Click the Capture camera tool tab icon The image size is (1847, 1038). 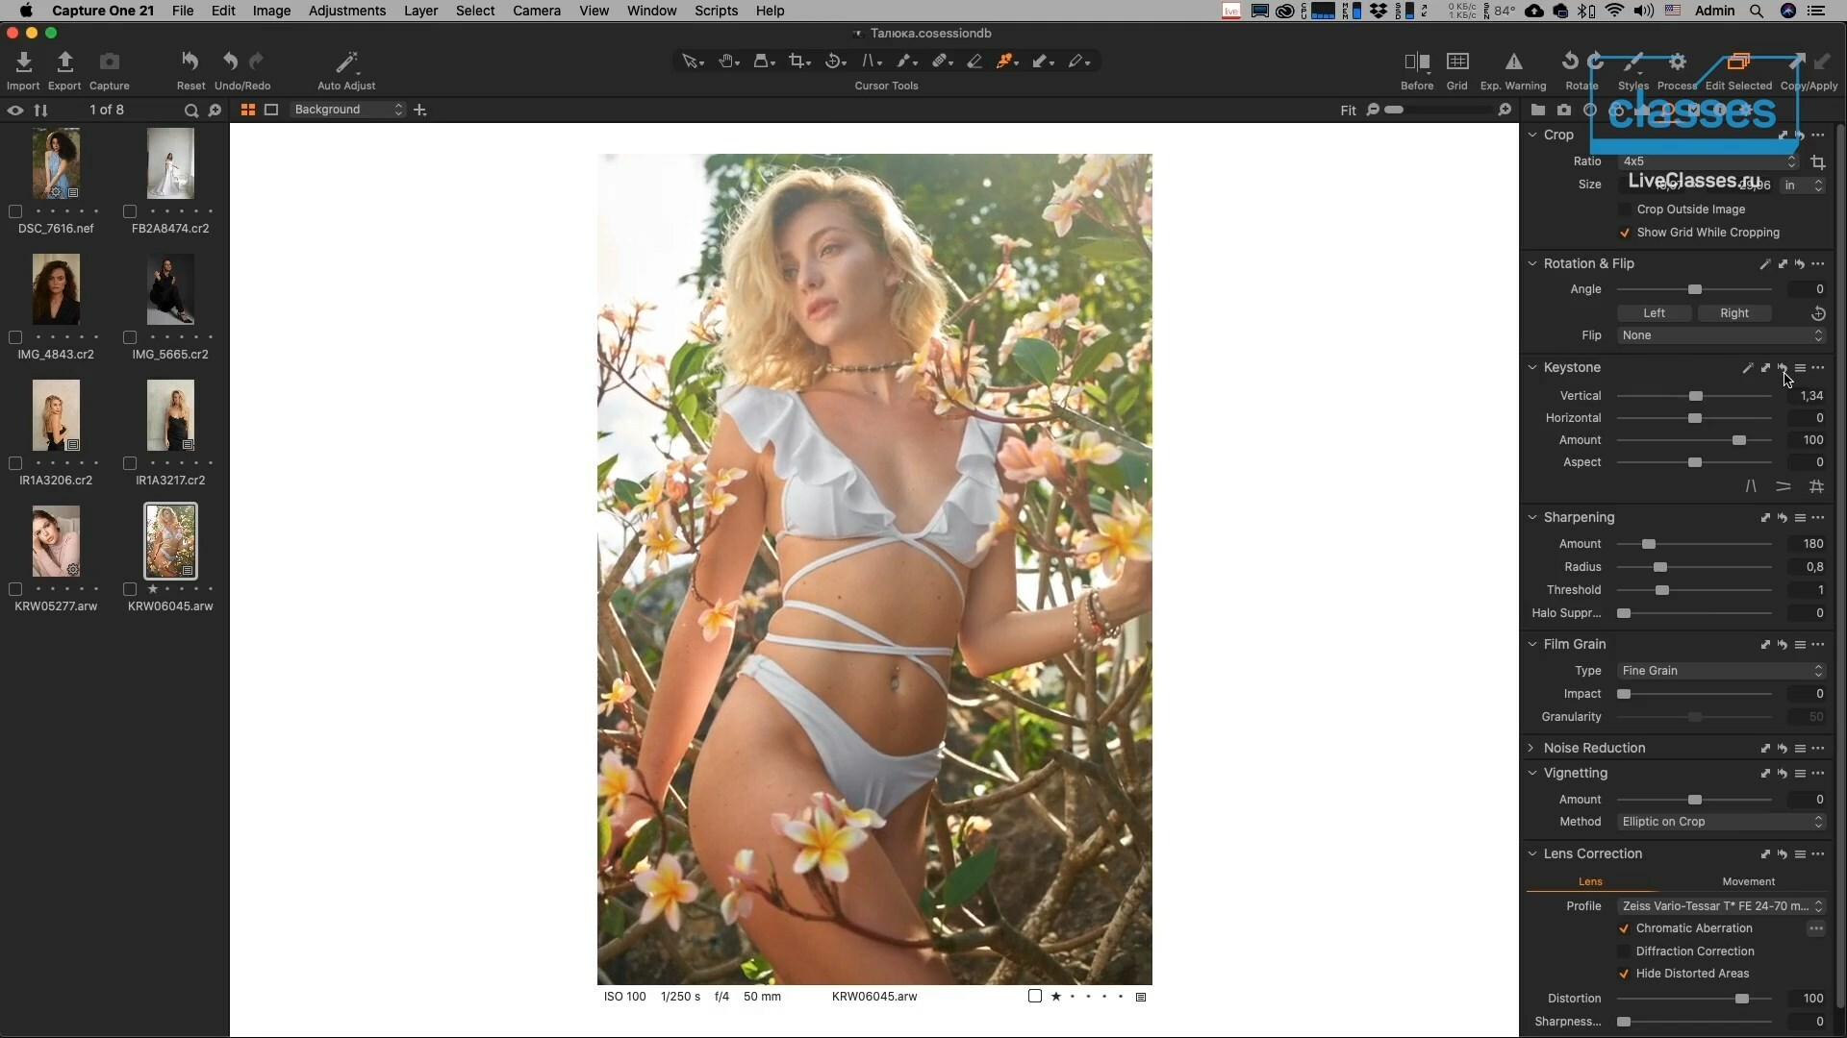(1564, 110)
